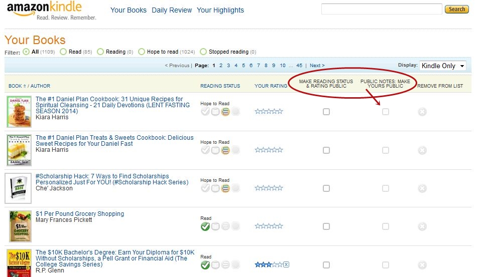Set #Scholarship Hack to Stopped reading icon
This screenshot has height=277, width=479.
235,188
